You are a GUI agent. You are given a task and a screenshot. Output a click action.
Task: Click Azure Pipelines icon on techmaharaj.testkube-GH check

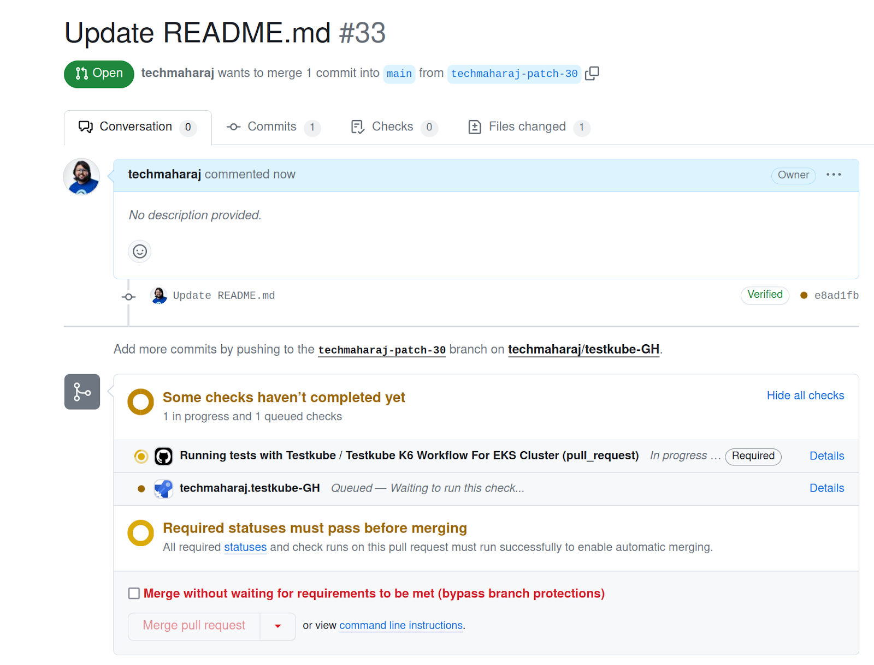tap(164, 488)
